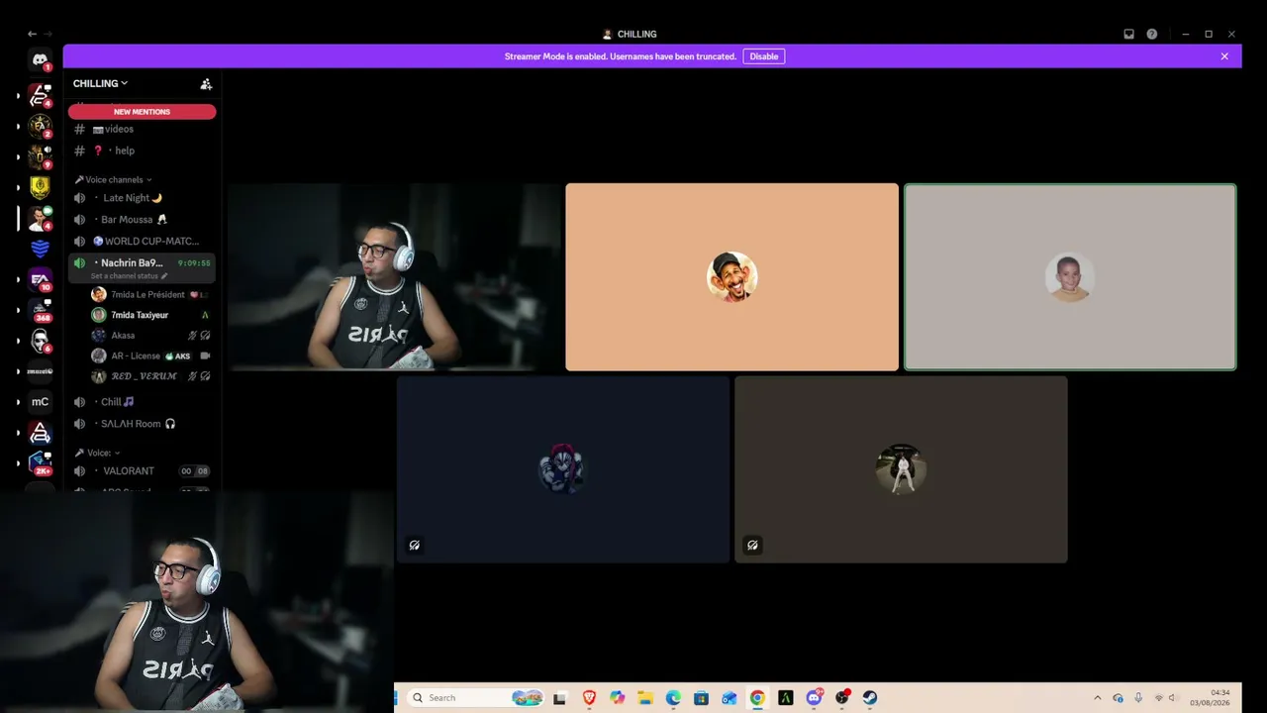Open Copilot icon in taskbar
This screenshot has width=1267, height=713.
point(617,697)
